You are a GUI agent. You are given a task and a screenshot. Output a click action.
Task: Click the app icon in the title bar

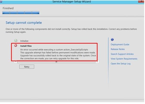pos(1,1)
